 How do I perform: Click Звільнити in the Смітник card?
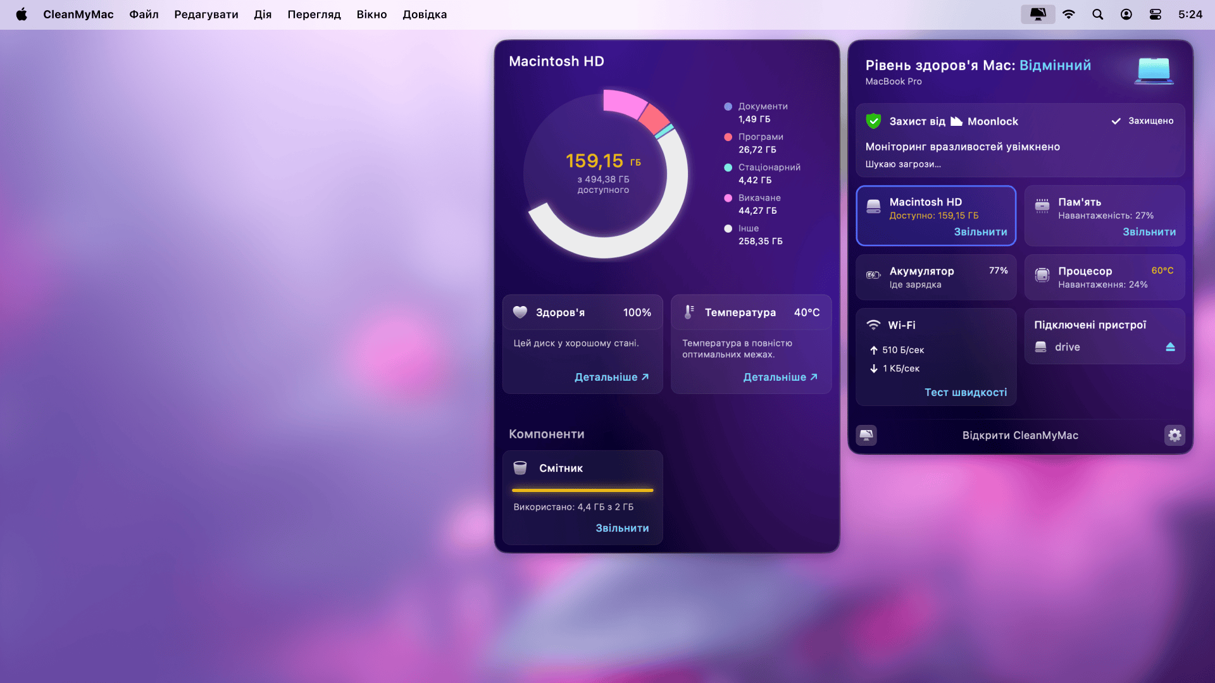(x=622, y=528)
